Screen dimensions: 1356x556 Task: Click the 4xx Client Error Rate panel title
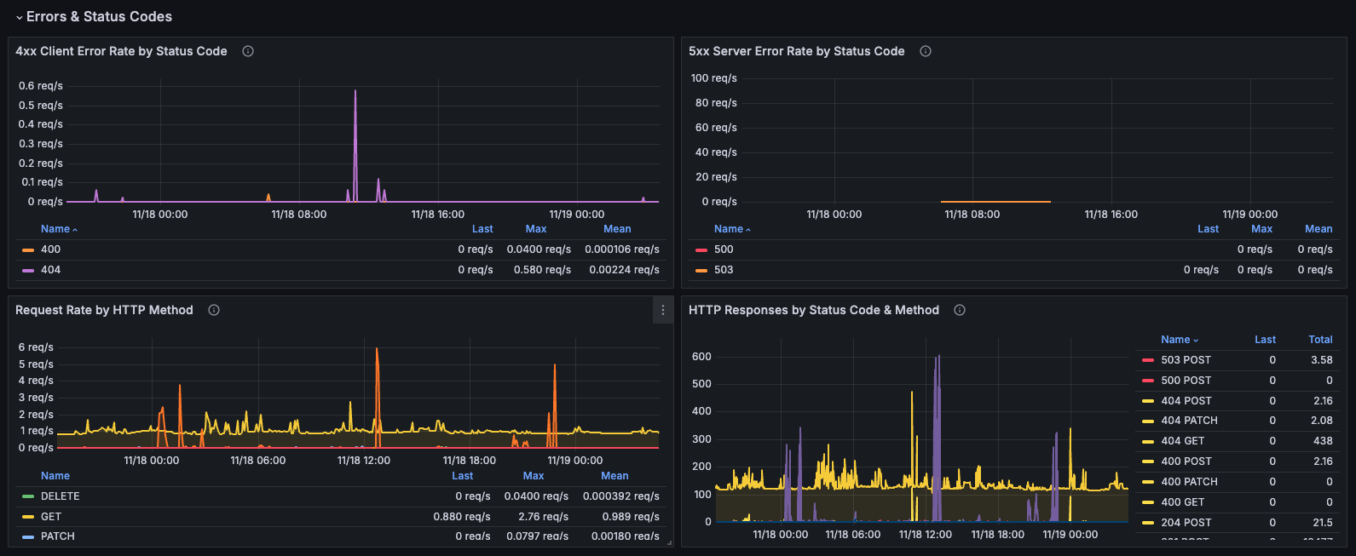121,51
